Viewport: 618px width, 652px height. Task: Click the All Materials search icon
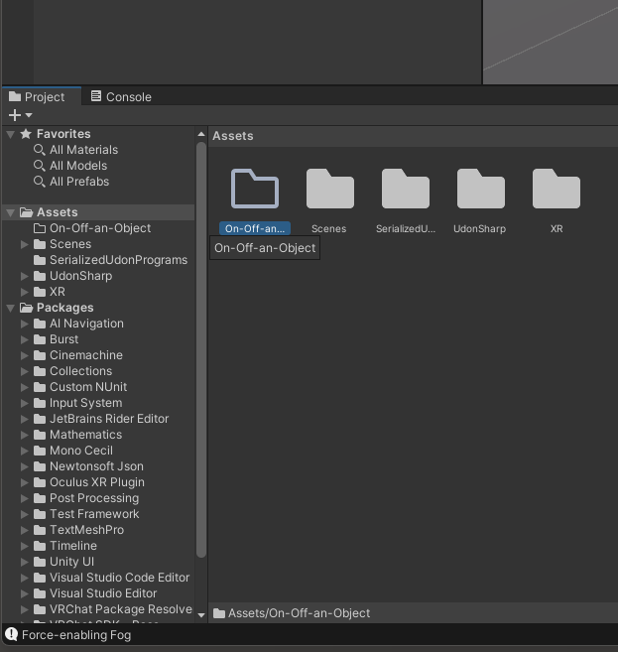click(x=40, y=150)
